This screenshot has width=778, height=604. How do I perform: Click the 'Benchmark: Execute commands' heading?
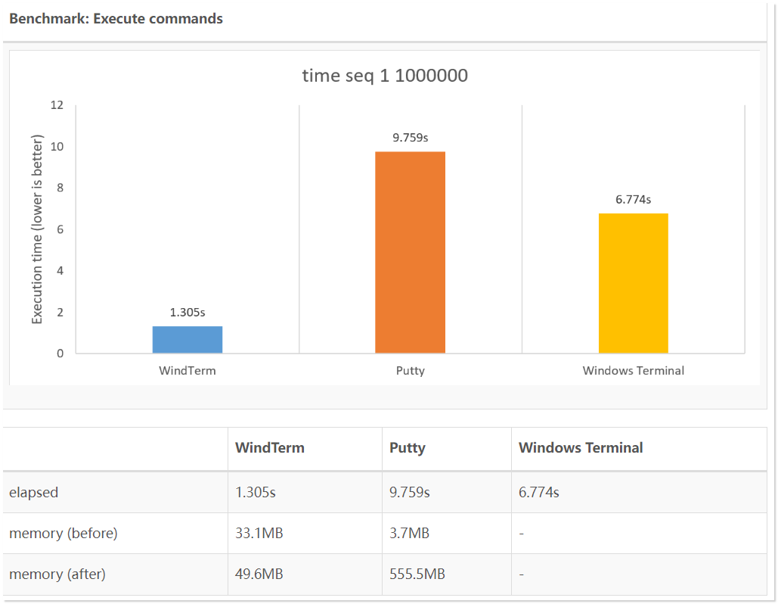coord(116,18)
